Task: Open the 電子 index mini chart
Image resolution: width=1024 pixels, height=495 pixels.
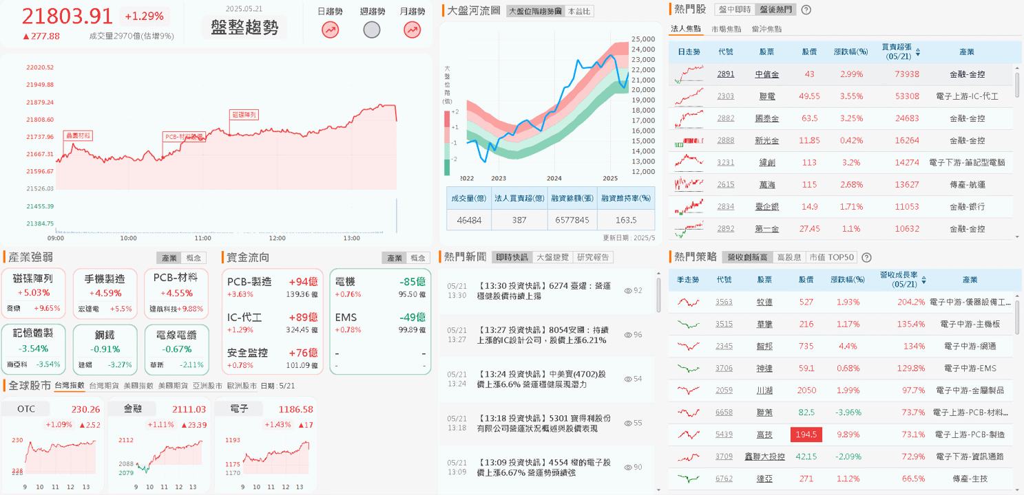Action: click(266, 445)
